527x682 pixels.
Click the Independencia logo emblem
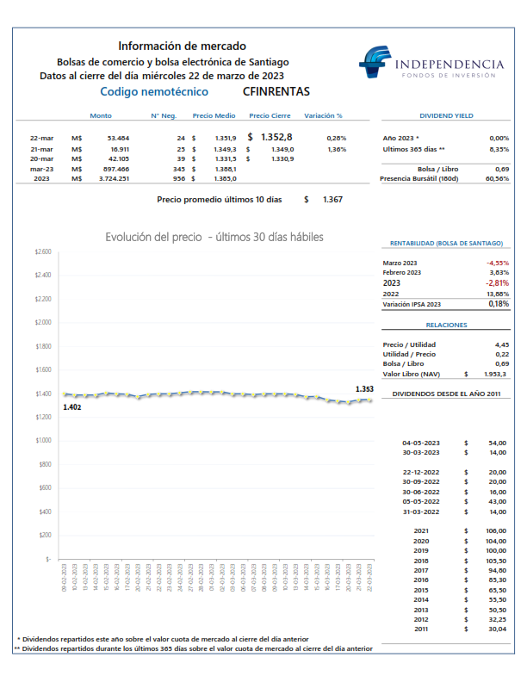375,61
